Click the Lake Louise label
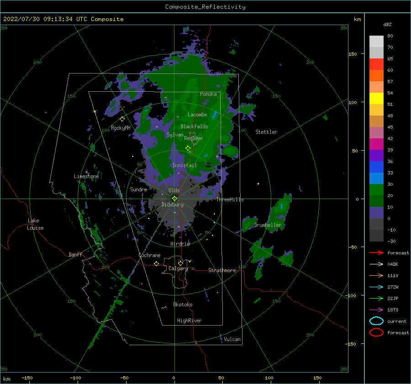The height and width of the screenshot is (384, 411). pos(35,224)
